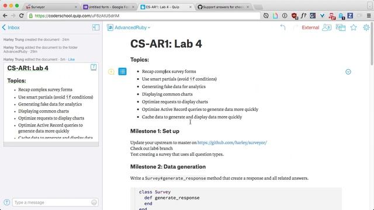
Task: Open the bulleted list format menu
Action: 122,71
